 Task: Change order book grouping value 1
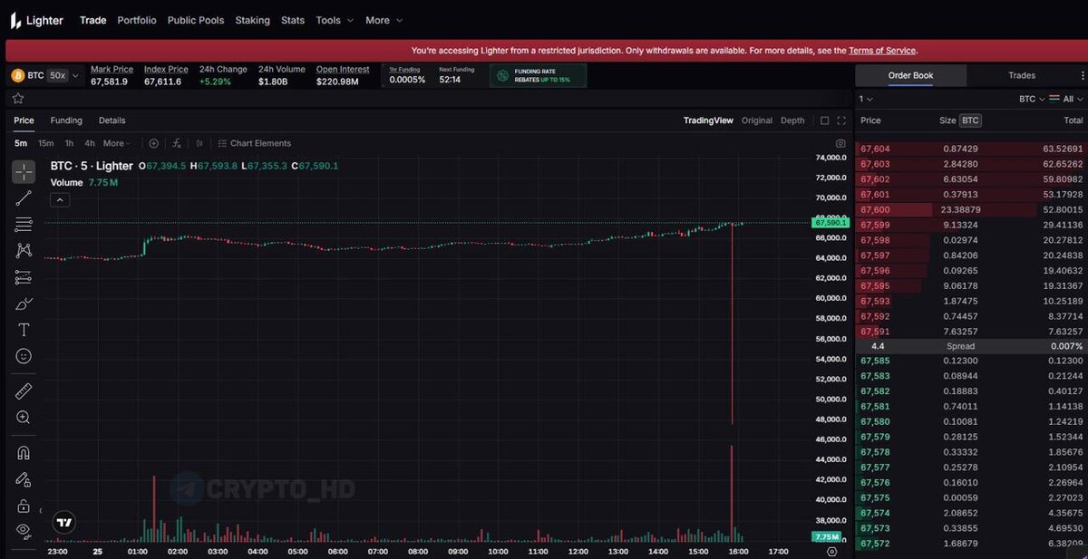coord(866,99)
